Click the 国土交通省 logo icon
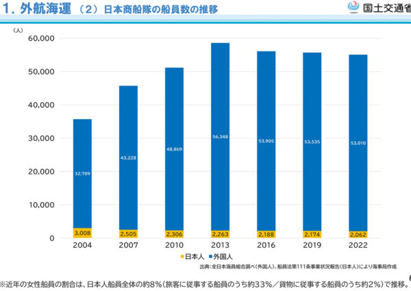The height and width of the screenshot is (291, 411). 353,8
